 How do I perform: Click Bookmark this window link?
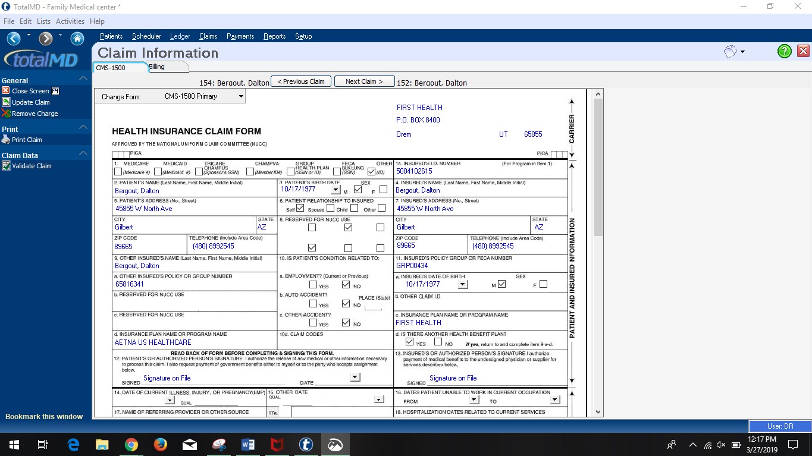pyautogui.click(x=44, y=417)
